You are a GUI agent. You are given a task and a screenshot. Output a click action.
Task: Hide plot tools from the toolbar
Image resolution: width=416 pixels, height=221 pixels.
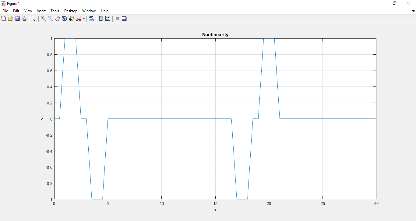coord(117,19)
